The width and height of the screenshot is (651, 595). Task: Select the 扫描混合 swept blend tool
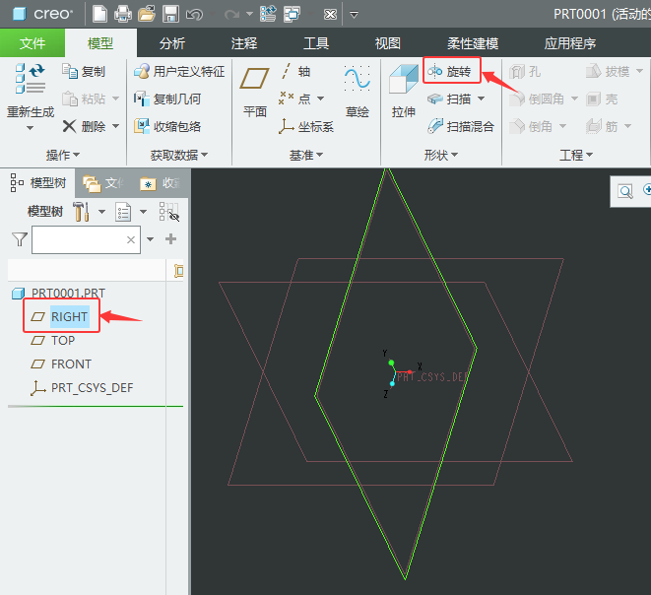coord(461,126)
